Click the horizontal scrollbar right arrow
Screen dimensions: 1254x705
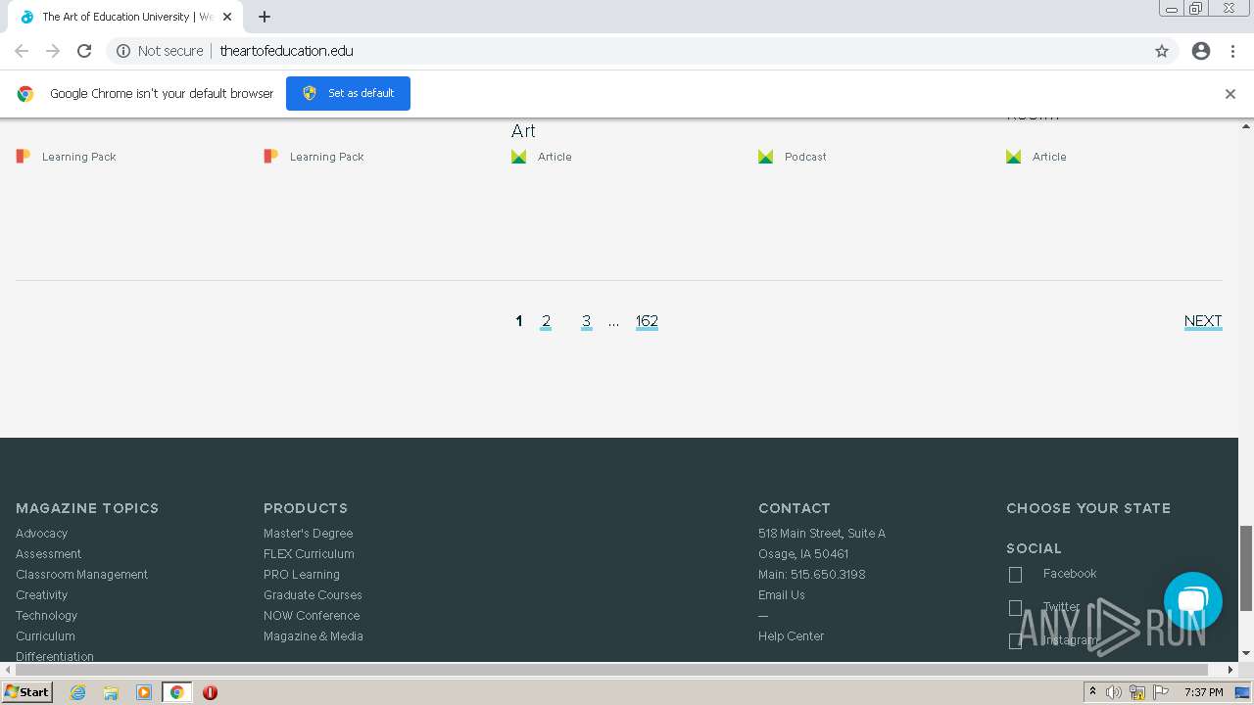pyautogui.click(x=1230, y=670)
